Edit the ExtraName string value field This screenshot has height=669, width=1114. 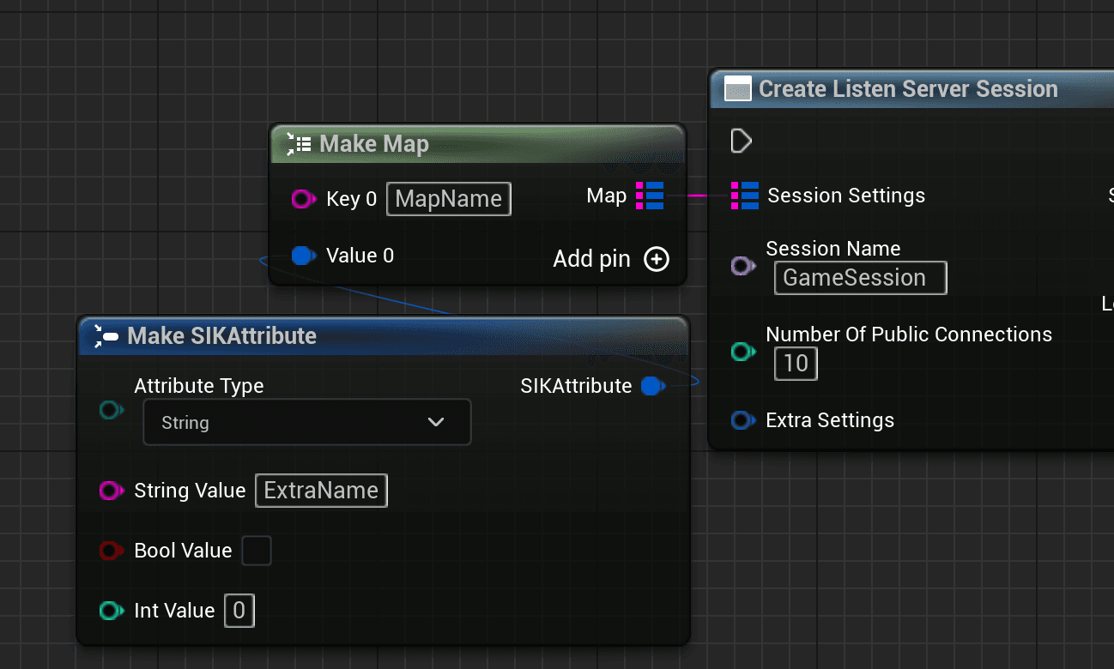tap(321, 491)
